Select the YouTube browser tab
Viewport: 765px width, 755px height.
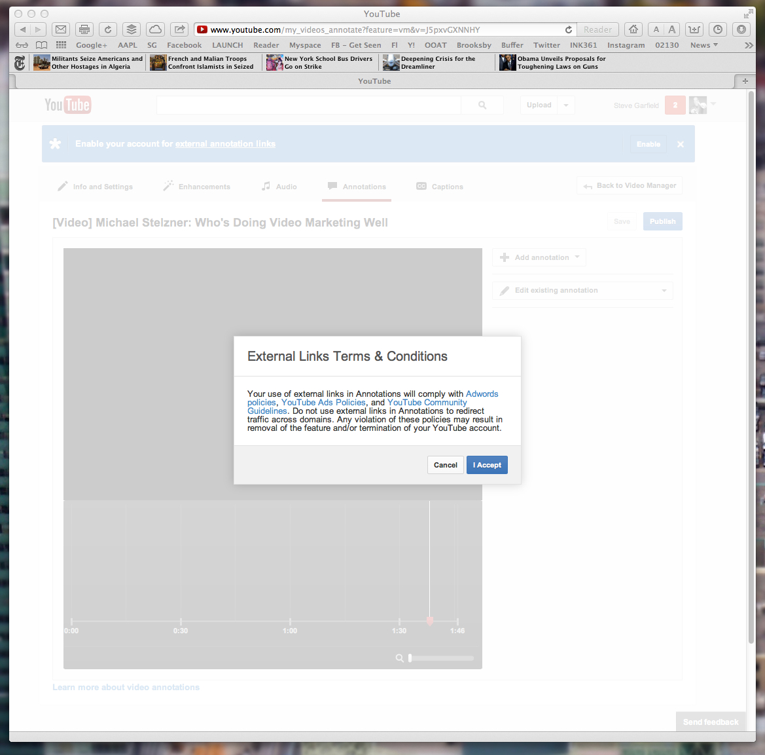point(375,81)
